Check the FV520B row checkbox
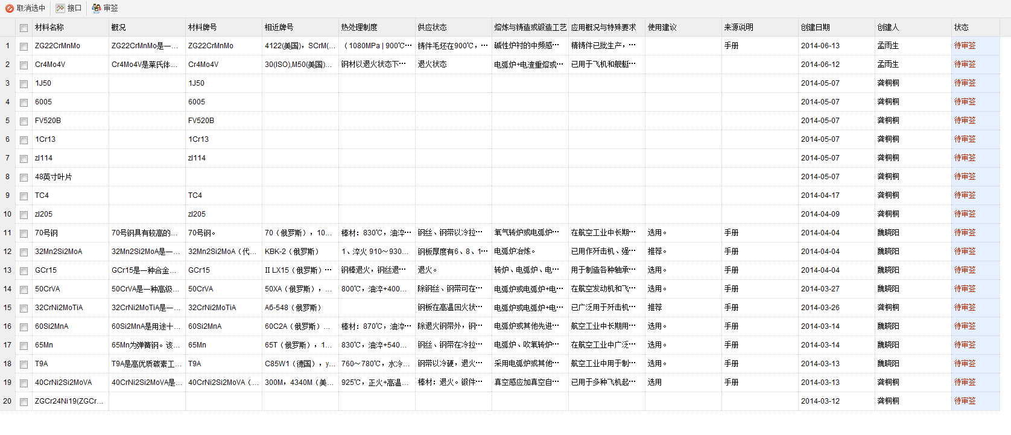Screen dimensions: 1011x435 pos(24,121)
